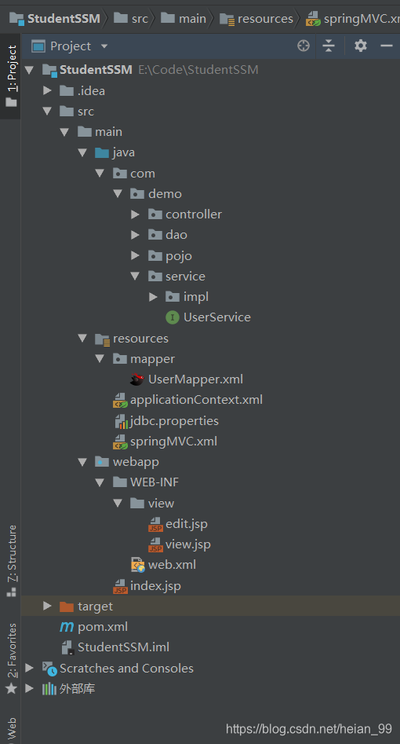The width and height of the screenshot is (400, 744).
Task: Click the collapse all icon in Project toolbar
Action: [329, 46]
